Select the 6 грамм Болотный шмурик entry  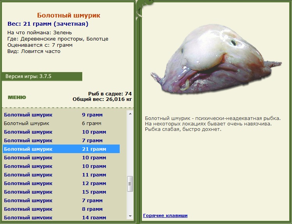tap(61, 123)
